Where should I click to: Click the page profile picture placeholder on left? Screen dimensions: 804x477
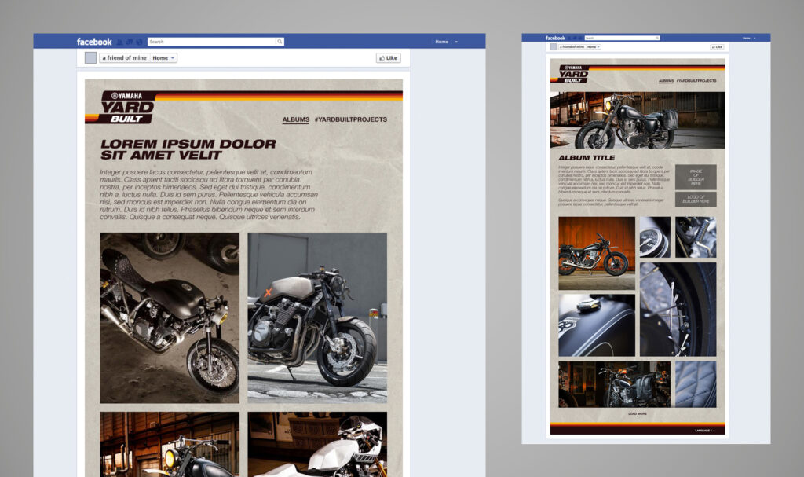click(90, 58)
